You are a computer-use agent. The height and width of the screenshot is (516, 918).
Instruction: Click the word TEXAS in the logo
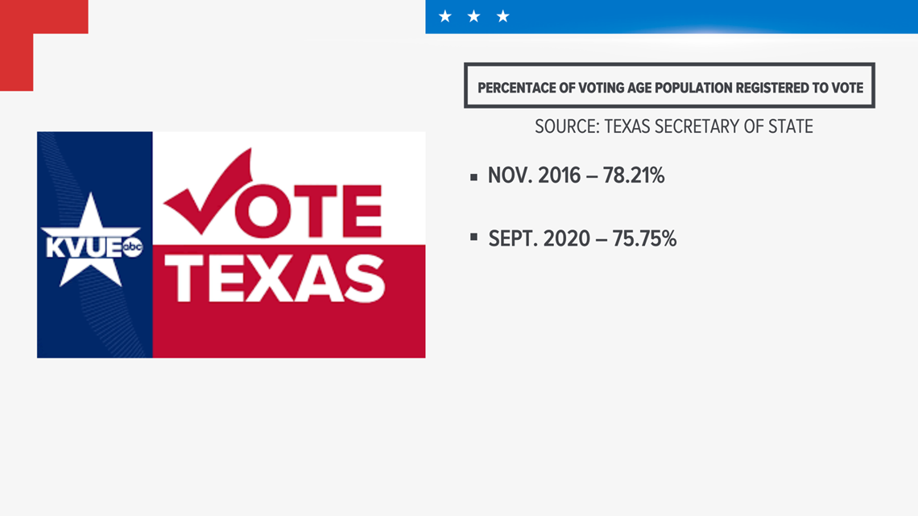point(275,279)
